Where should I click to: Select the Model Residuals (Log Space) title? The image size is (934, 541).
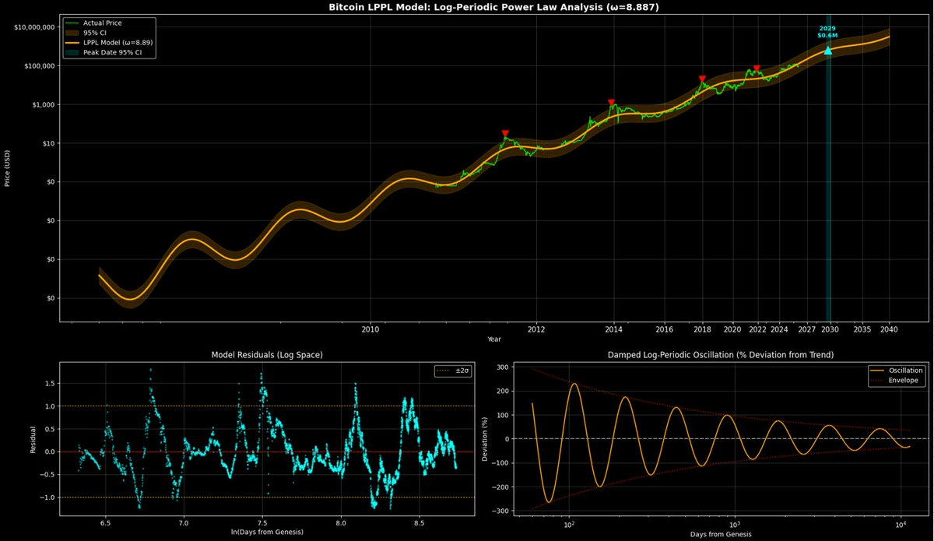pos(267,355)
